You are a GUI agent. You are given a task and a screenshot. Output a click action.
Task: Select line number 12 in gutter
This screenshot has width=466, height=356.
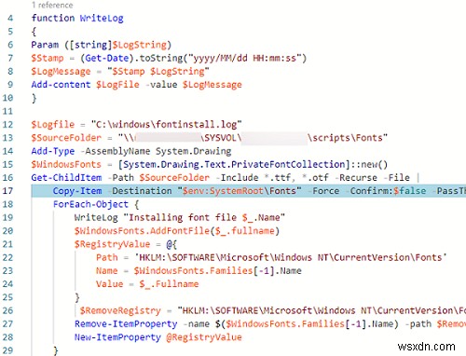pos(8,125)
